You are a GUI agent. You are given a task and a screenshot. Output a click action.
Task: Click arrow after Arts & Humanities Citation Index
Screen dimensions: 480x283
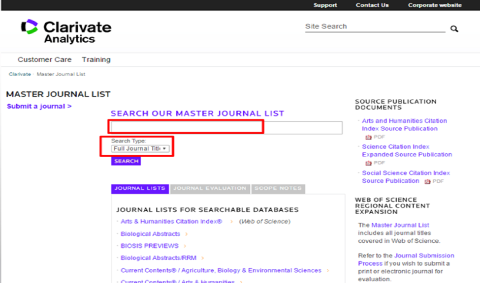click(x=231, y=222)
